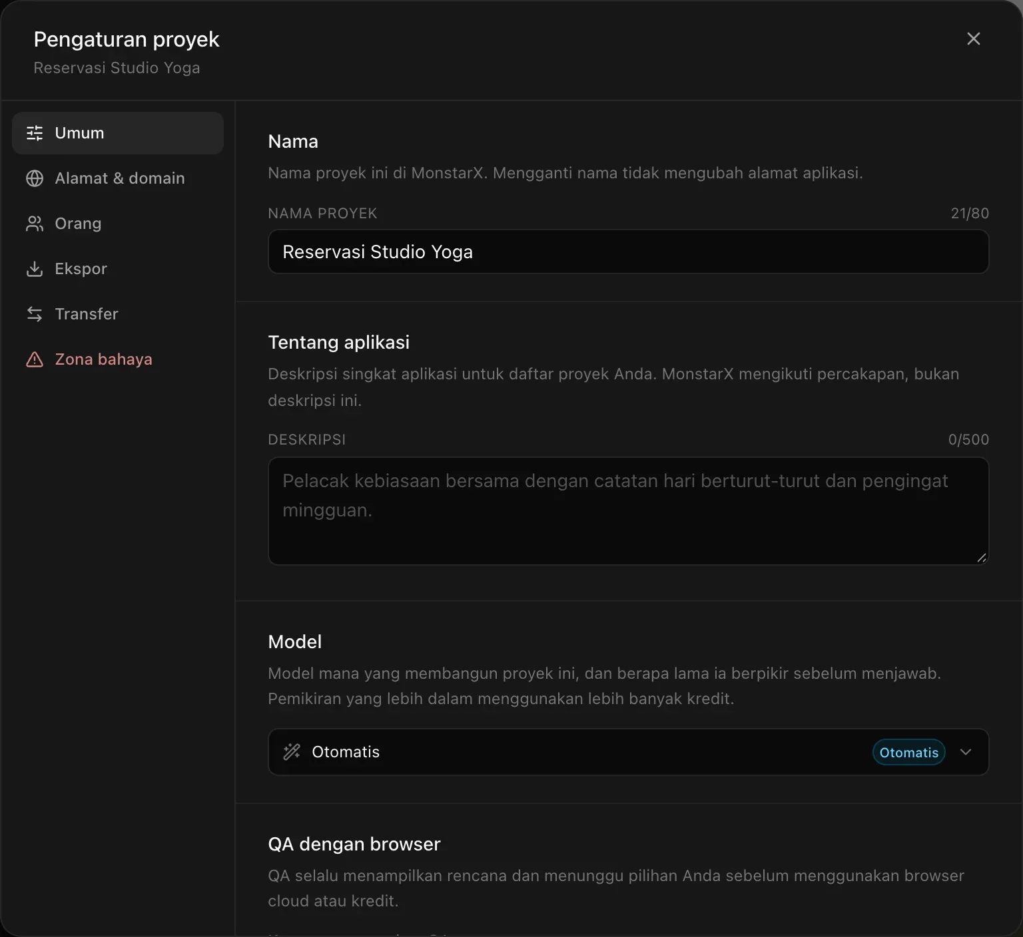Click the swap arrows icon beside Transfer

pos(35,314)
